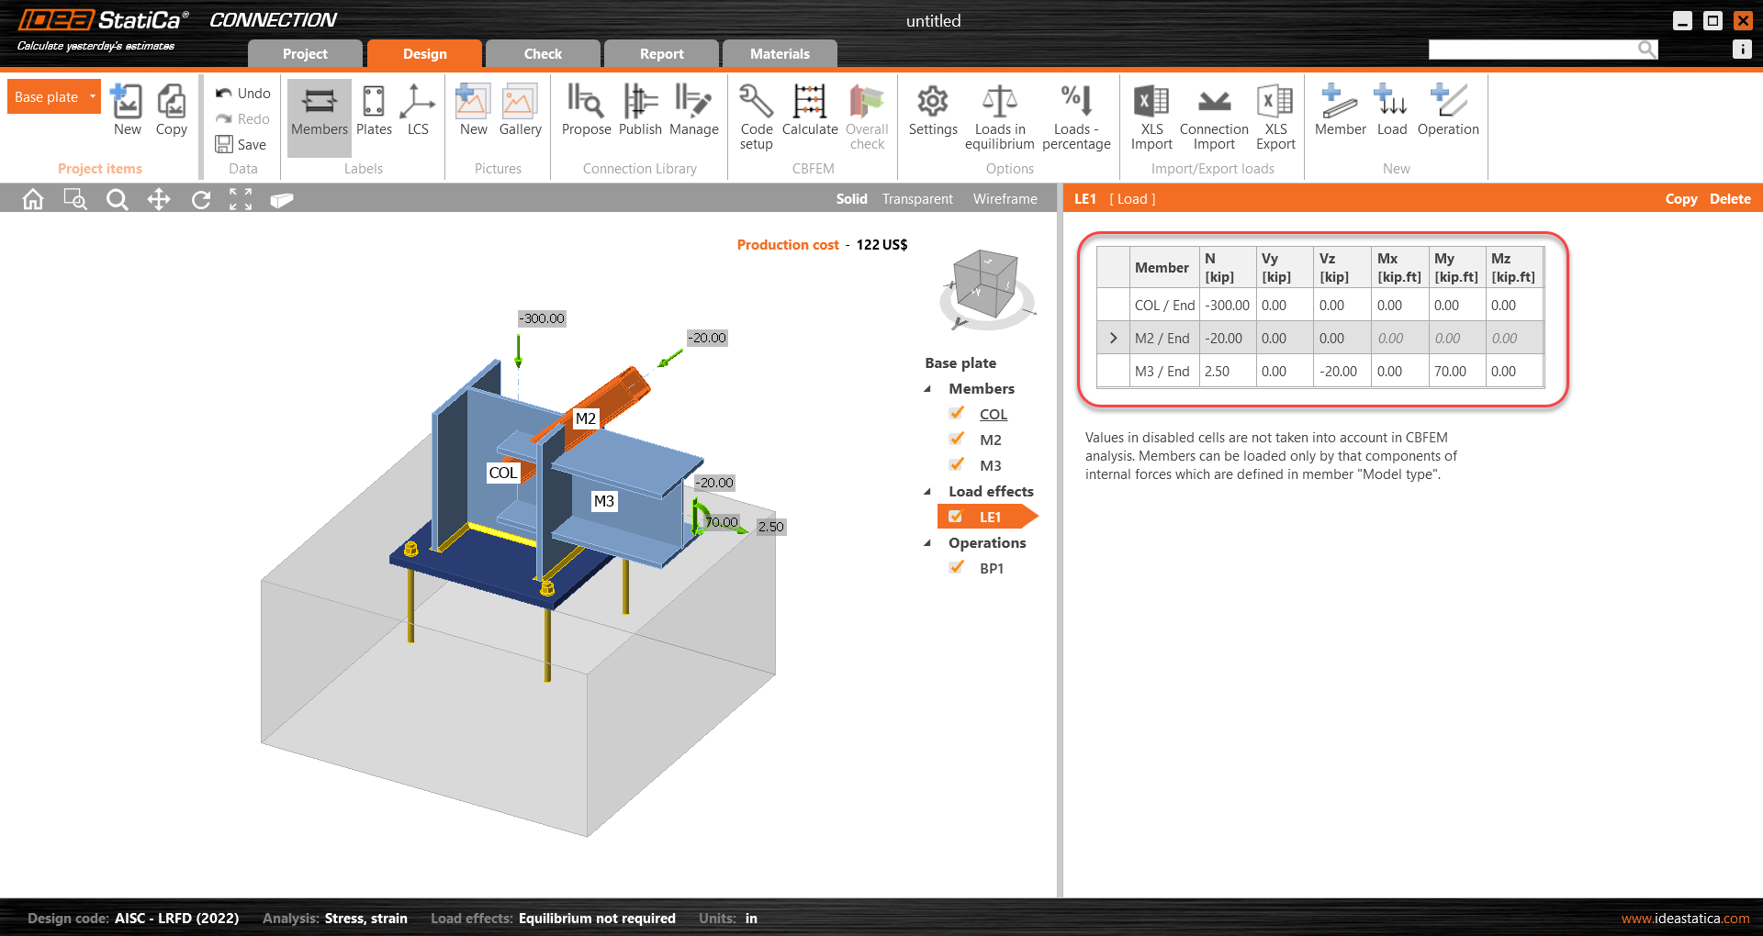Switch display mode to Wireframe
Image resolution: width=1763 pixels, height=936 pixels.
pos(1005,198)
